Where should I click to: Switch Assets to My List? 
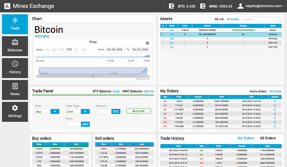219,19
